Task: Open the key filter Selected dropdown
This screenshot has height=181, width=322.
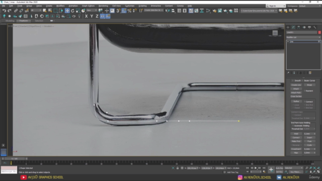Action: [x=294, y=168]
